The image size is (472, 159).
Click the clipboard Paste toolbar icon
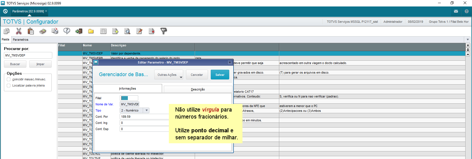[31, 31]
